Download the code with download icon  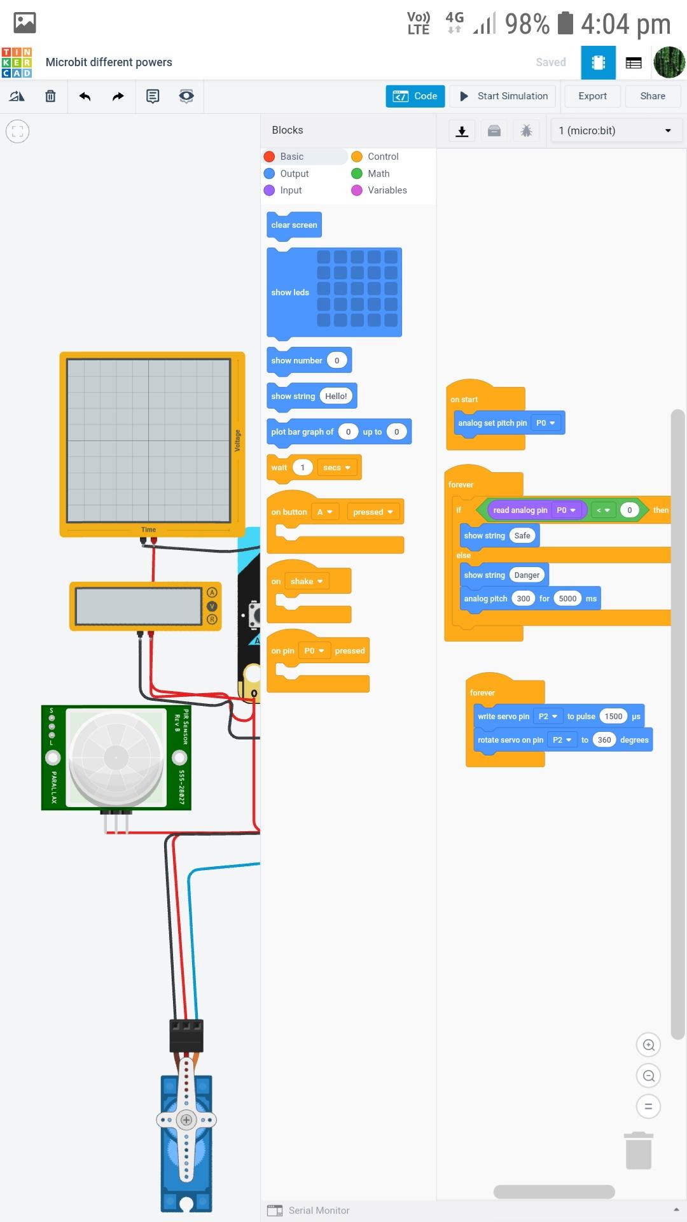(x=462, y=131)
